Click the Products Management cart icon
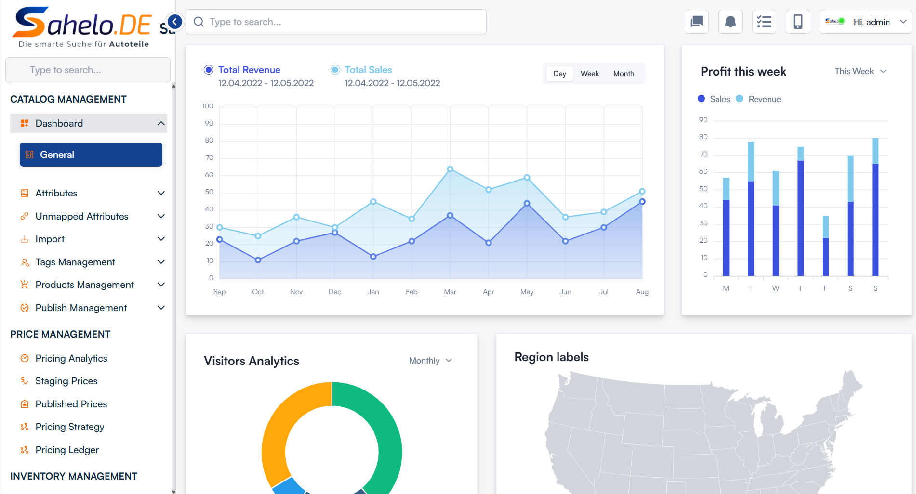Viewport: 916px width, 494px height. click(25, 285)
